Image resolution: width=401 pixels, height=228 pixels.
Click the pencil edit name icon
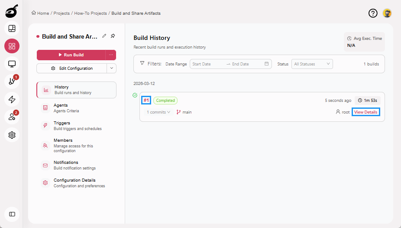pyautogui.click(x=104, y=36)
